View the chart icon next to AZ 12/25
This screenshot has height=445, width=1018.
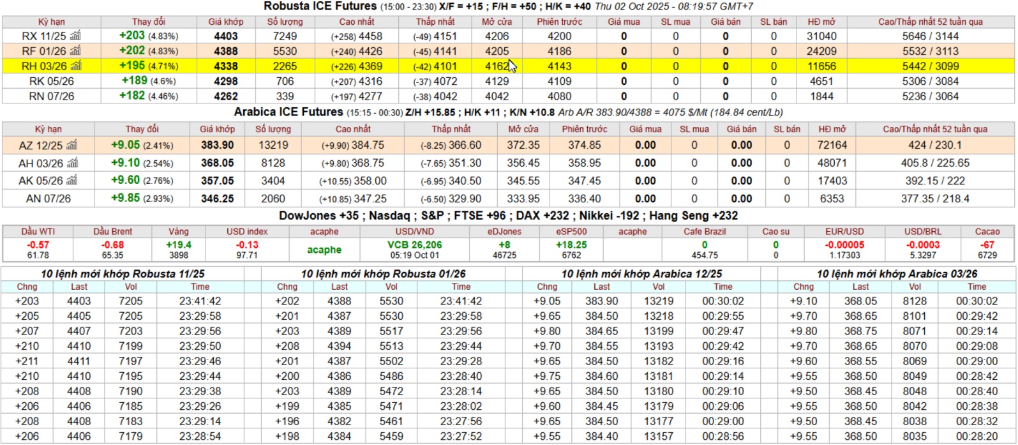[x=71, y=145]
